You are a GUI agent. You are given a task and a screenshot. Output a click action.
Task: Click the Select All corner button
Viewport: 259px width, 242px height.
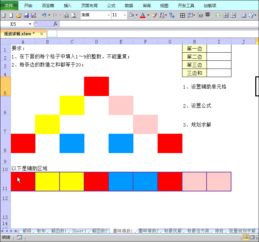5,41
